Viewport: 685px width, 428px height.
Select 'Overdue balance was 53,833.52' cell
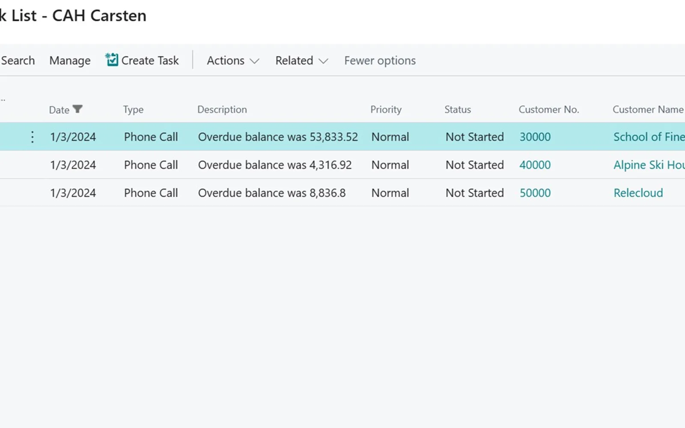tap(278, 137)
